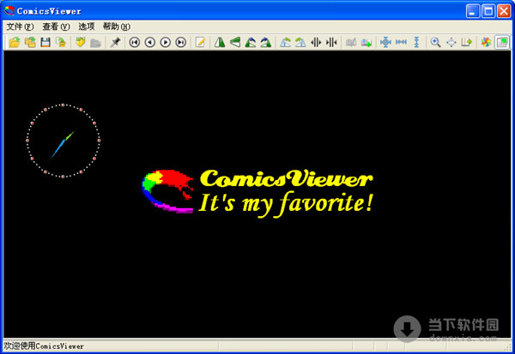Open the 文件(F) menu

tap(20, 27)
